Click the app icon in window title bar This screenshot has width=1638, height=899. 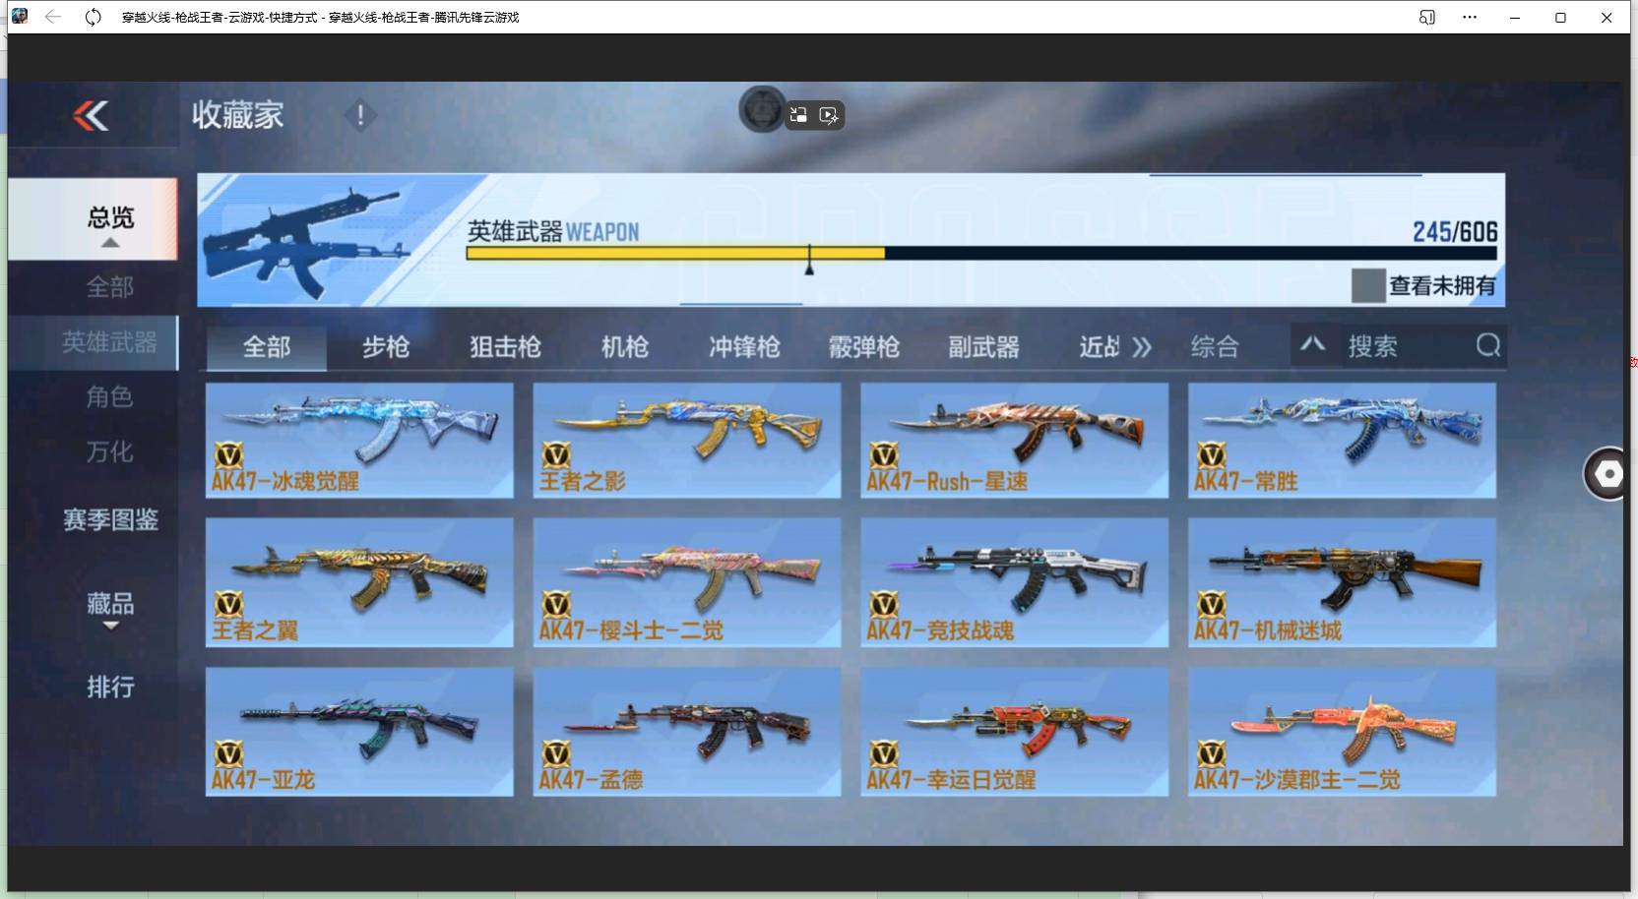[x=20, y=16]
